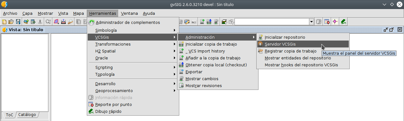Click the Herramientas menu
Image resolution: width=404 pixels, height=121 pixels.
[103, 14]
